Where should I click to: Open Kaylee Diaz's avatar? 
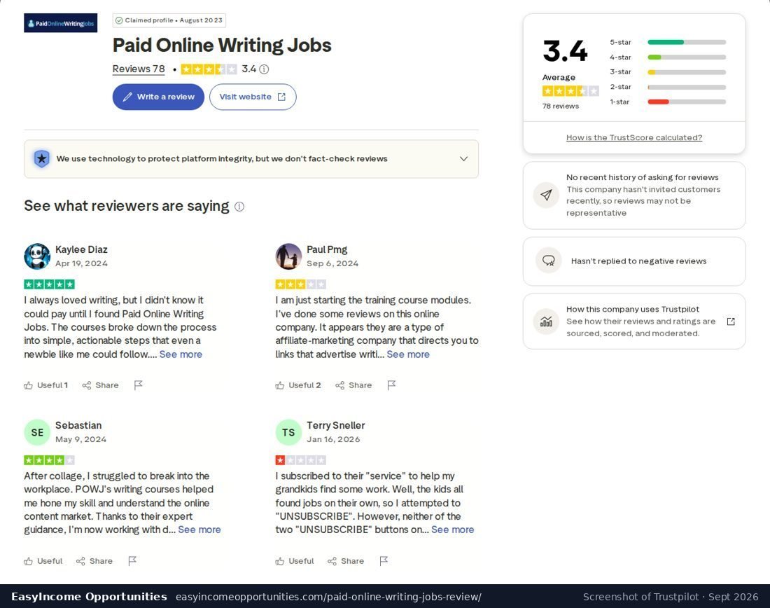coord(37,256)
